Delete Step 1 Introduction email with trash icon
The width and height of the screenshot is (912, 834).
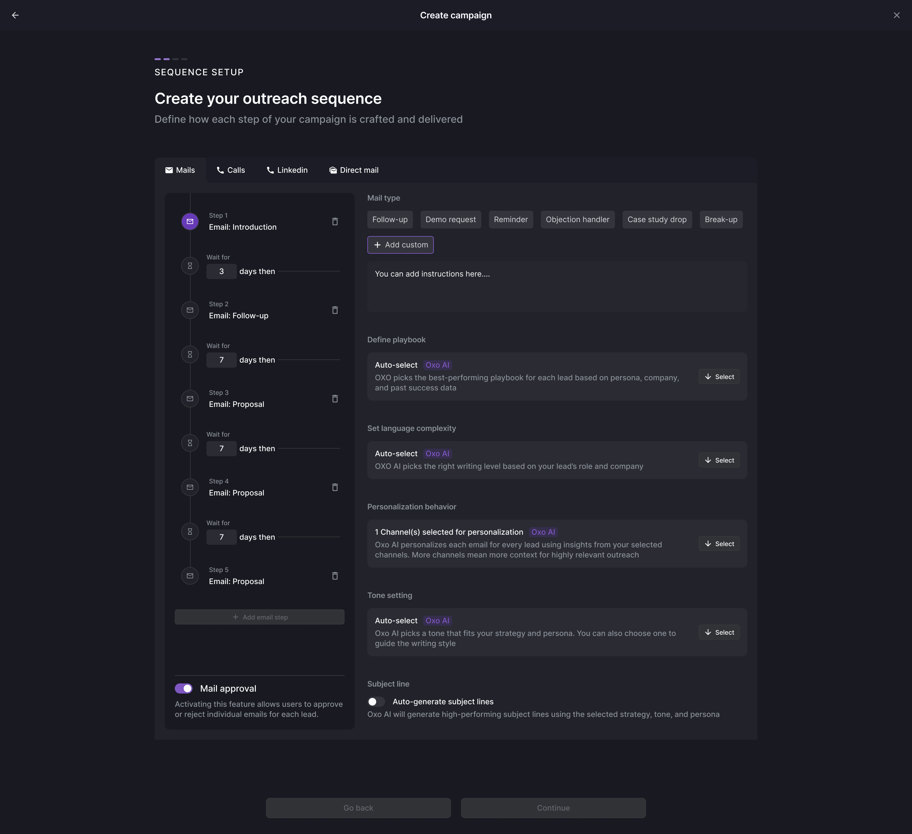click(335, 221)
